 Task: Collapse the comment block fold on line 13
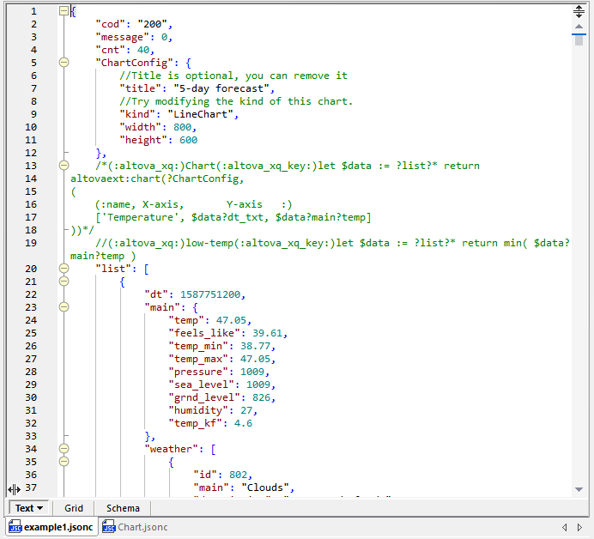pyautogui.click(x=64, y=166)
